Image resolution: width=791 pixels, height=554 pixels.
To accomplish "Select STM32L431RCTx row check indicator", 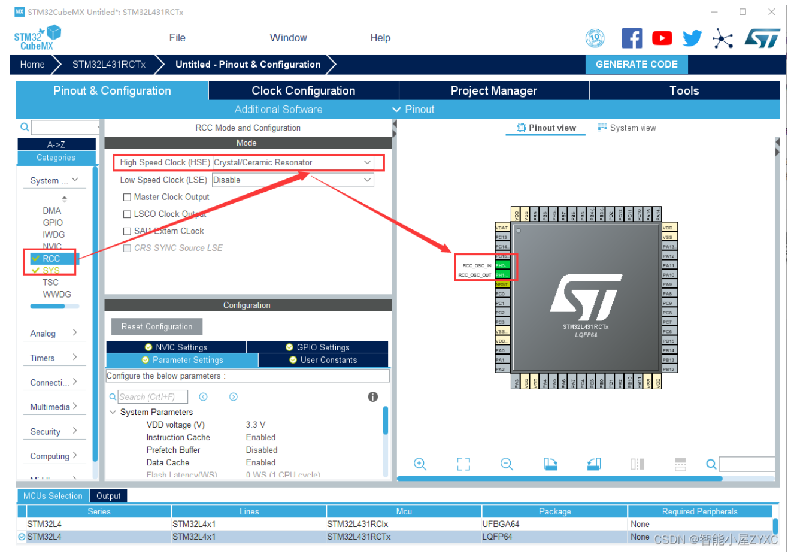I will point(22,537).
